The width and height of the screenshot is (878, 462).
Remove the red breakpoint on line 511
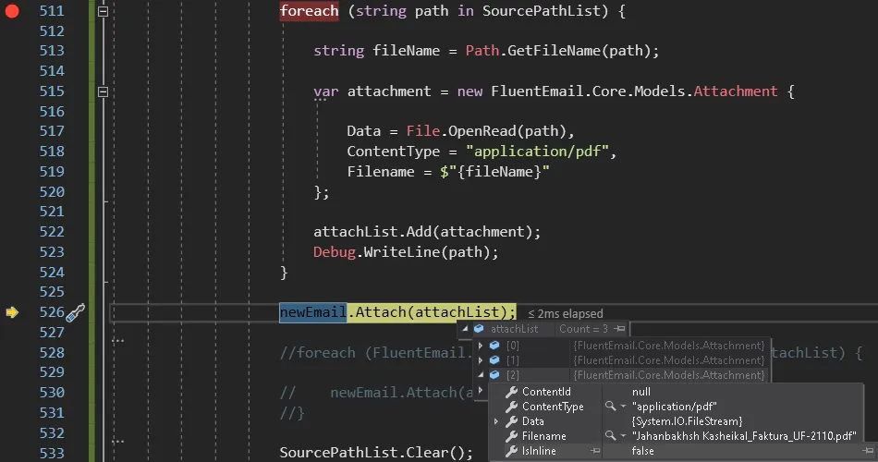coord(12,11)
